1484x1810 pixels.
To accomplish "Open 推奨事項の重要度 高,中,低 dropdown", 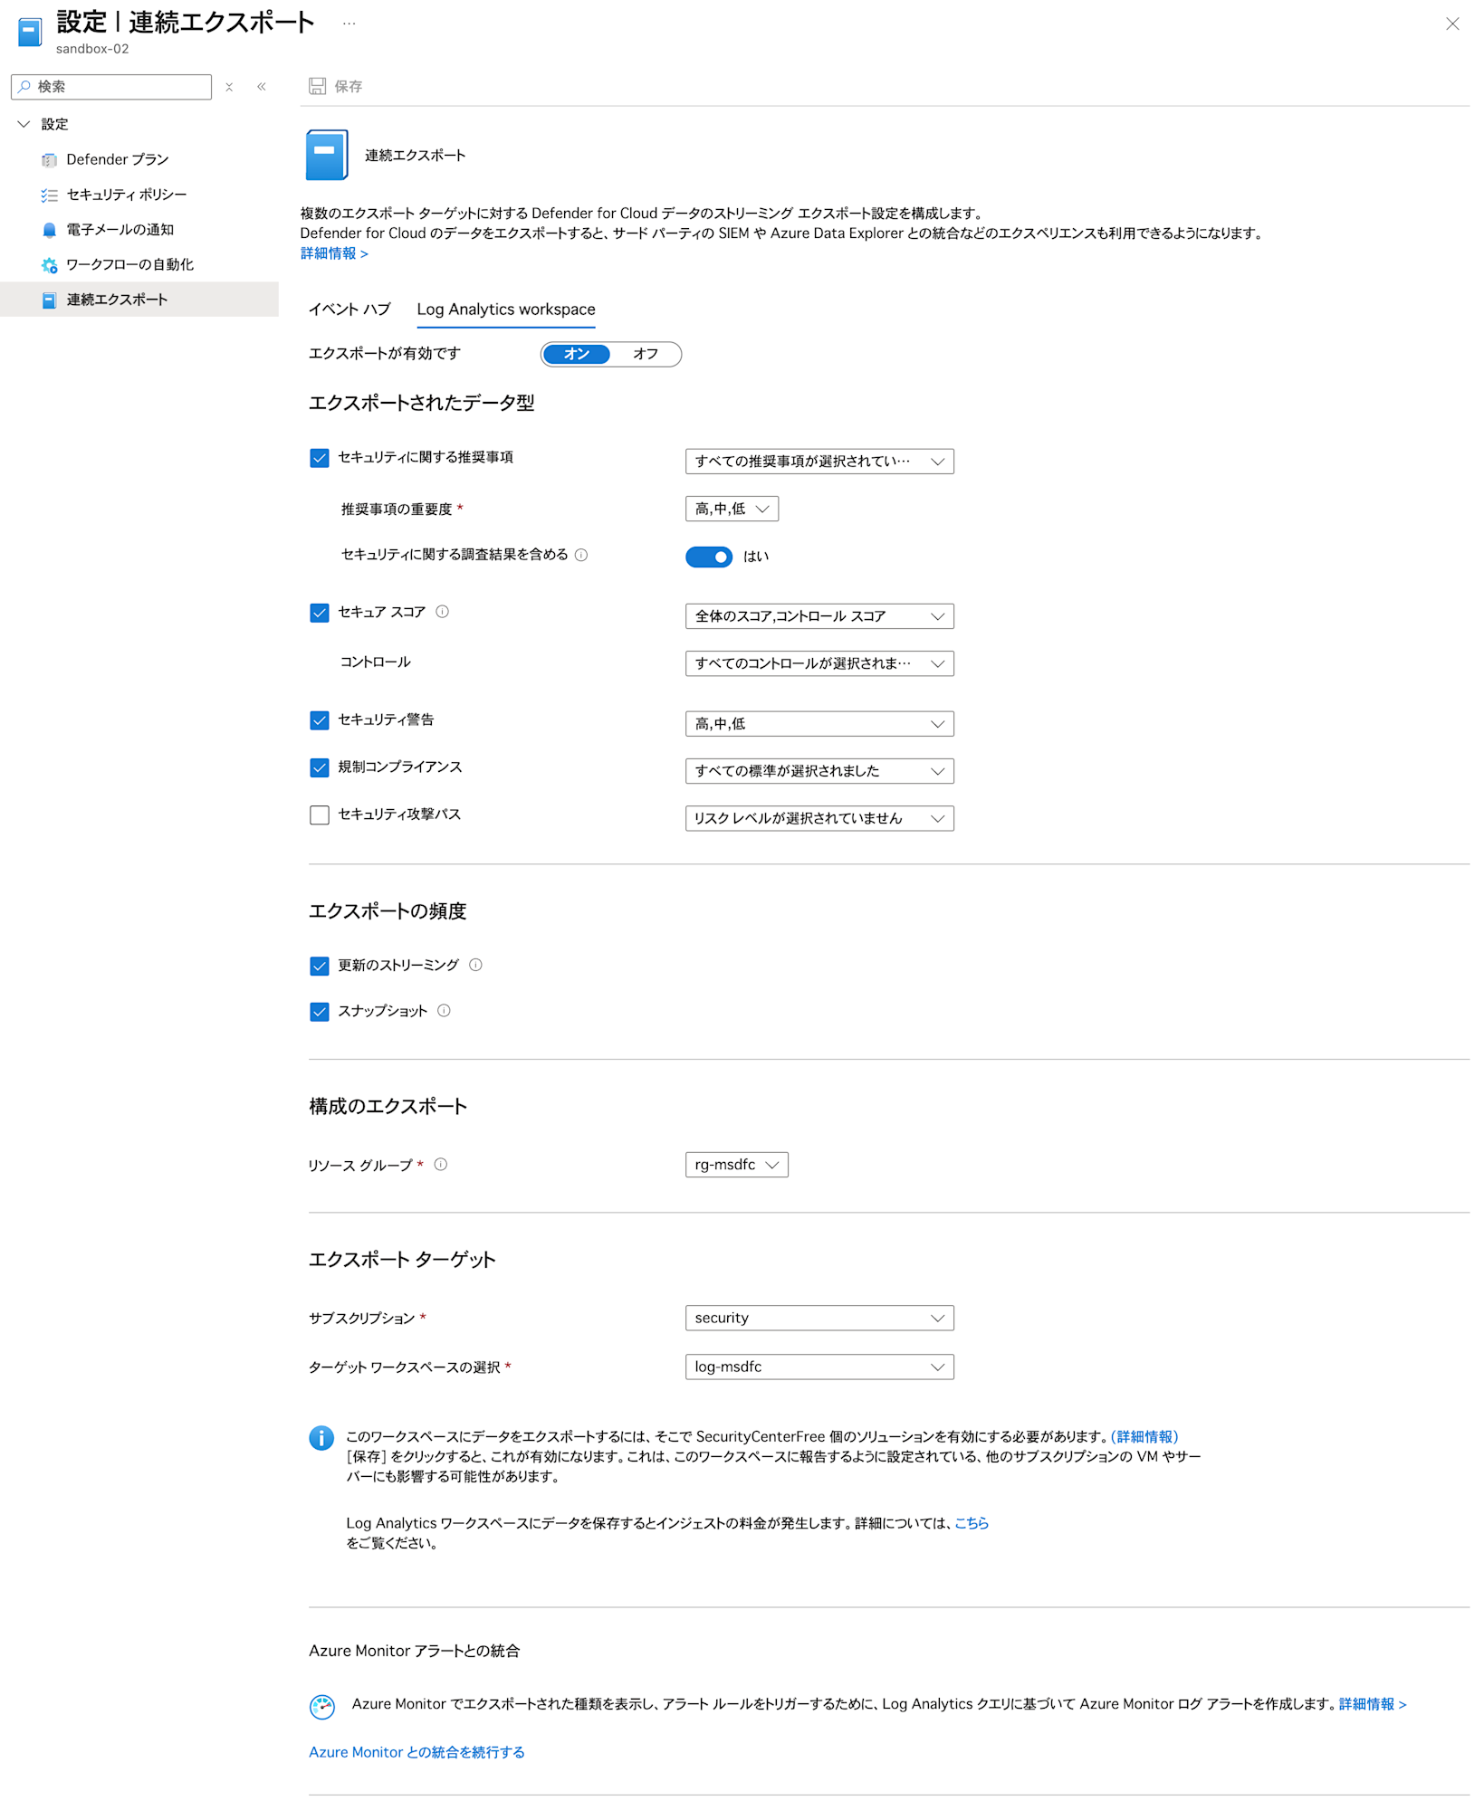I will pos(732,509).
